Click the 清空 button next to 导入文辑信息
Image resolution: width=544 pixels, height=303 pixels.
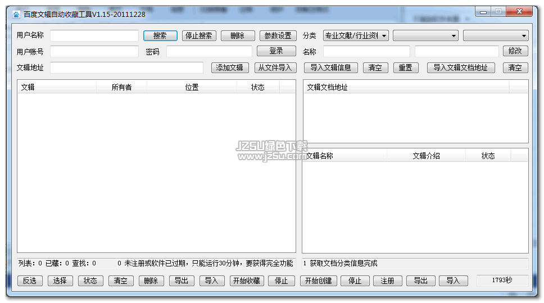coord(375,67)
